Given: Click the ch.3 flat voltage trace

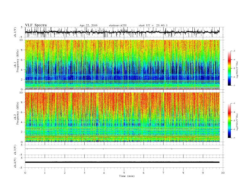Looking at the screenshot, I should tap(122, 149).
